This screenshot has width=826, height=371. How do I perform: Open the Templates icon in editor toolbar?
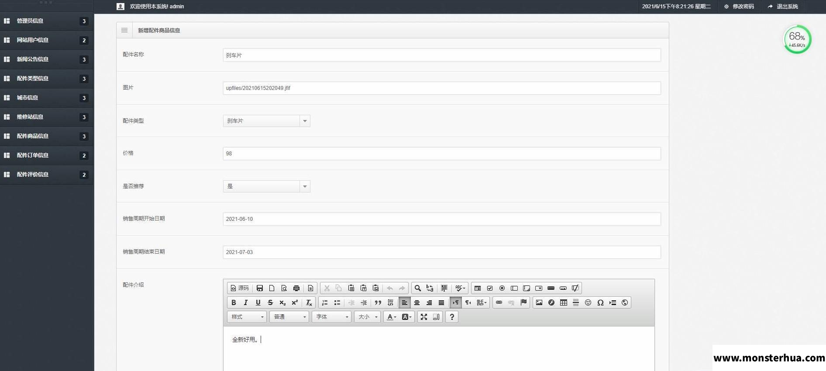(x=310, y=288)
